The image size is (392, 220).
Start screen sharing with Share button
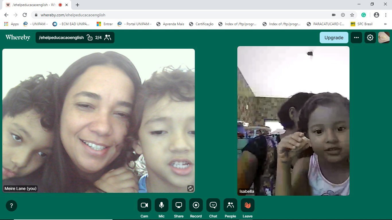tap(179, 205)
